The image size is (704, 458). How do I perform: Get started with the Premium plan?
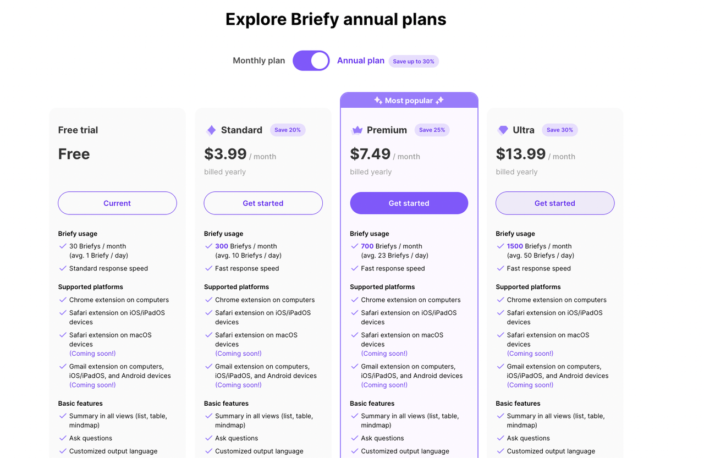(x=409, y=203)
